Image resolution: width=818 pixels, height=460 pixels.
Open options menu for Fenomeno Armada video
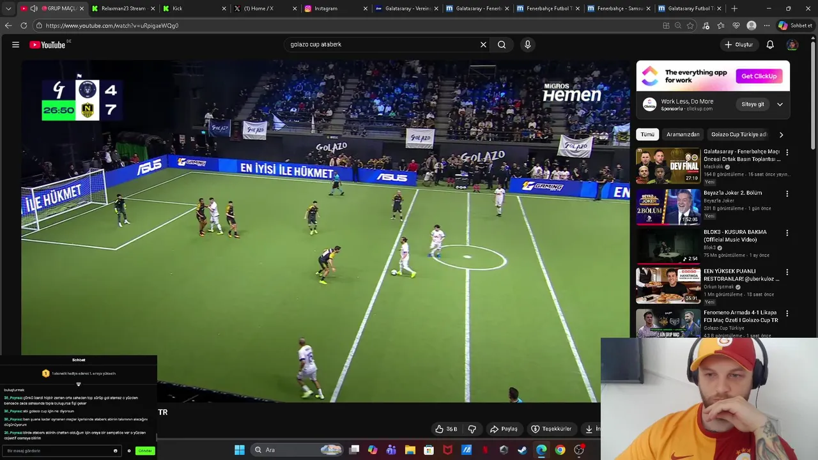coord(787,314)
